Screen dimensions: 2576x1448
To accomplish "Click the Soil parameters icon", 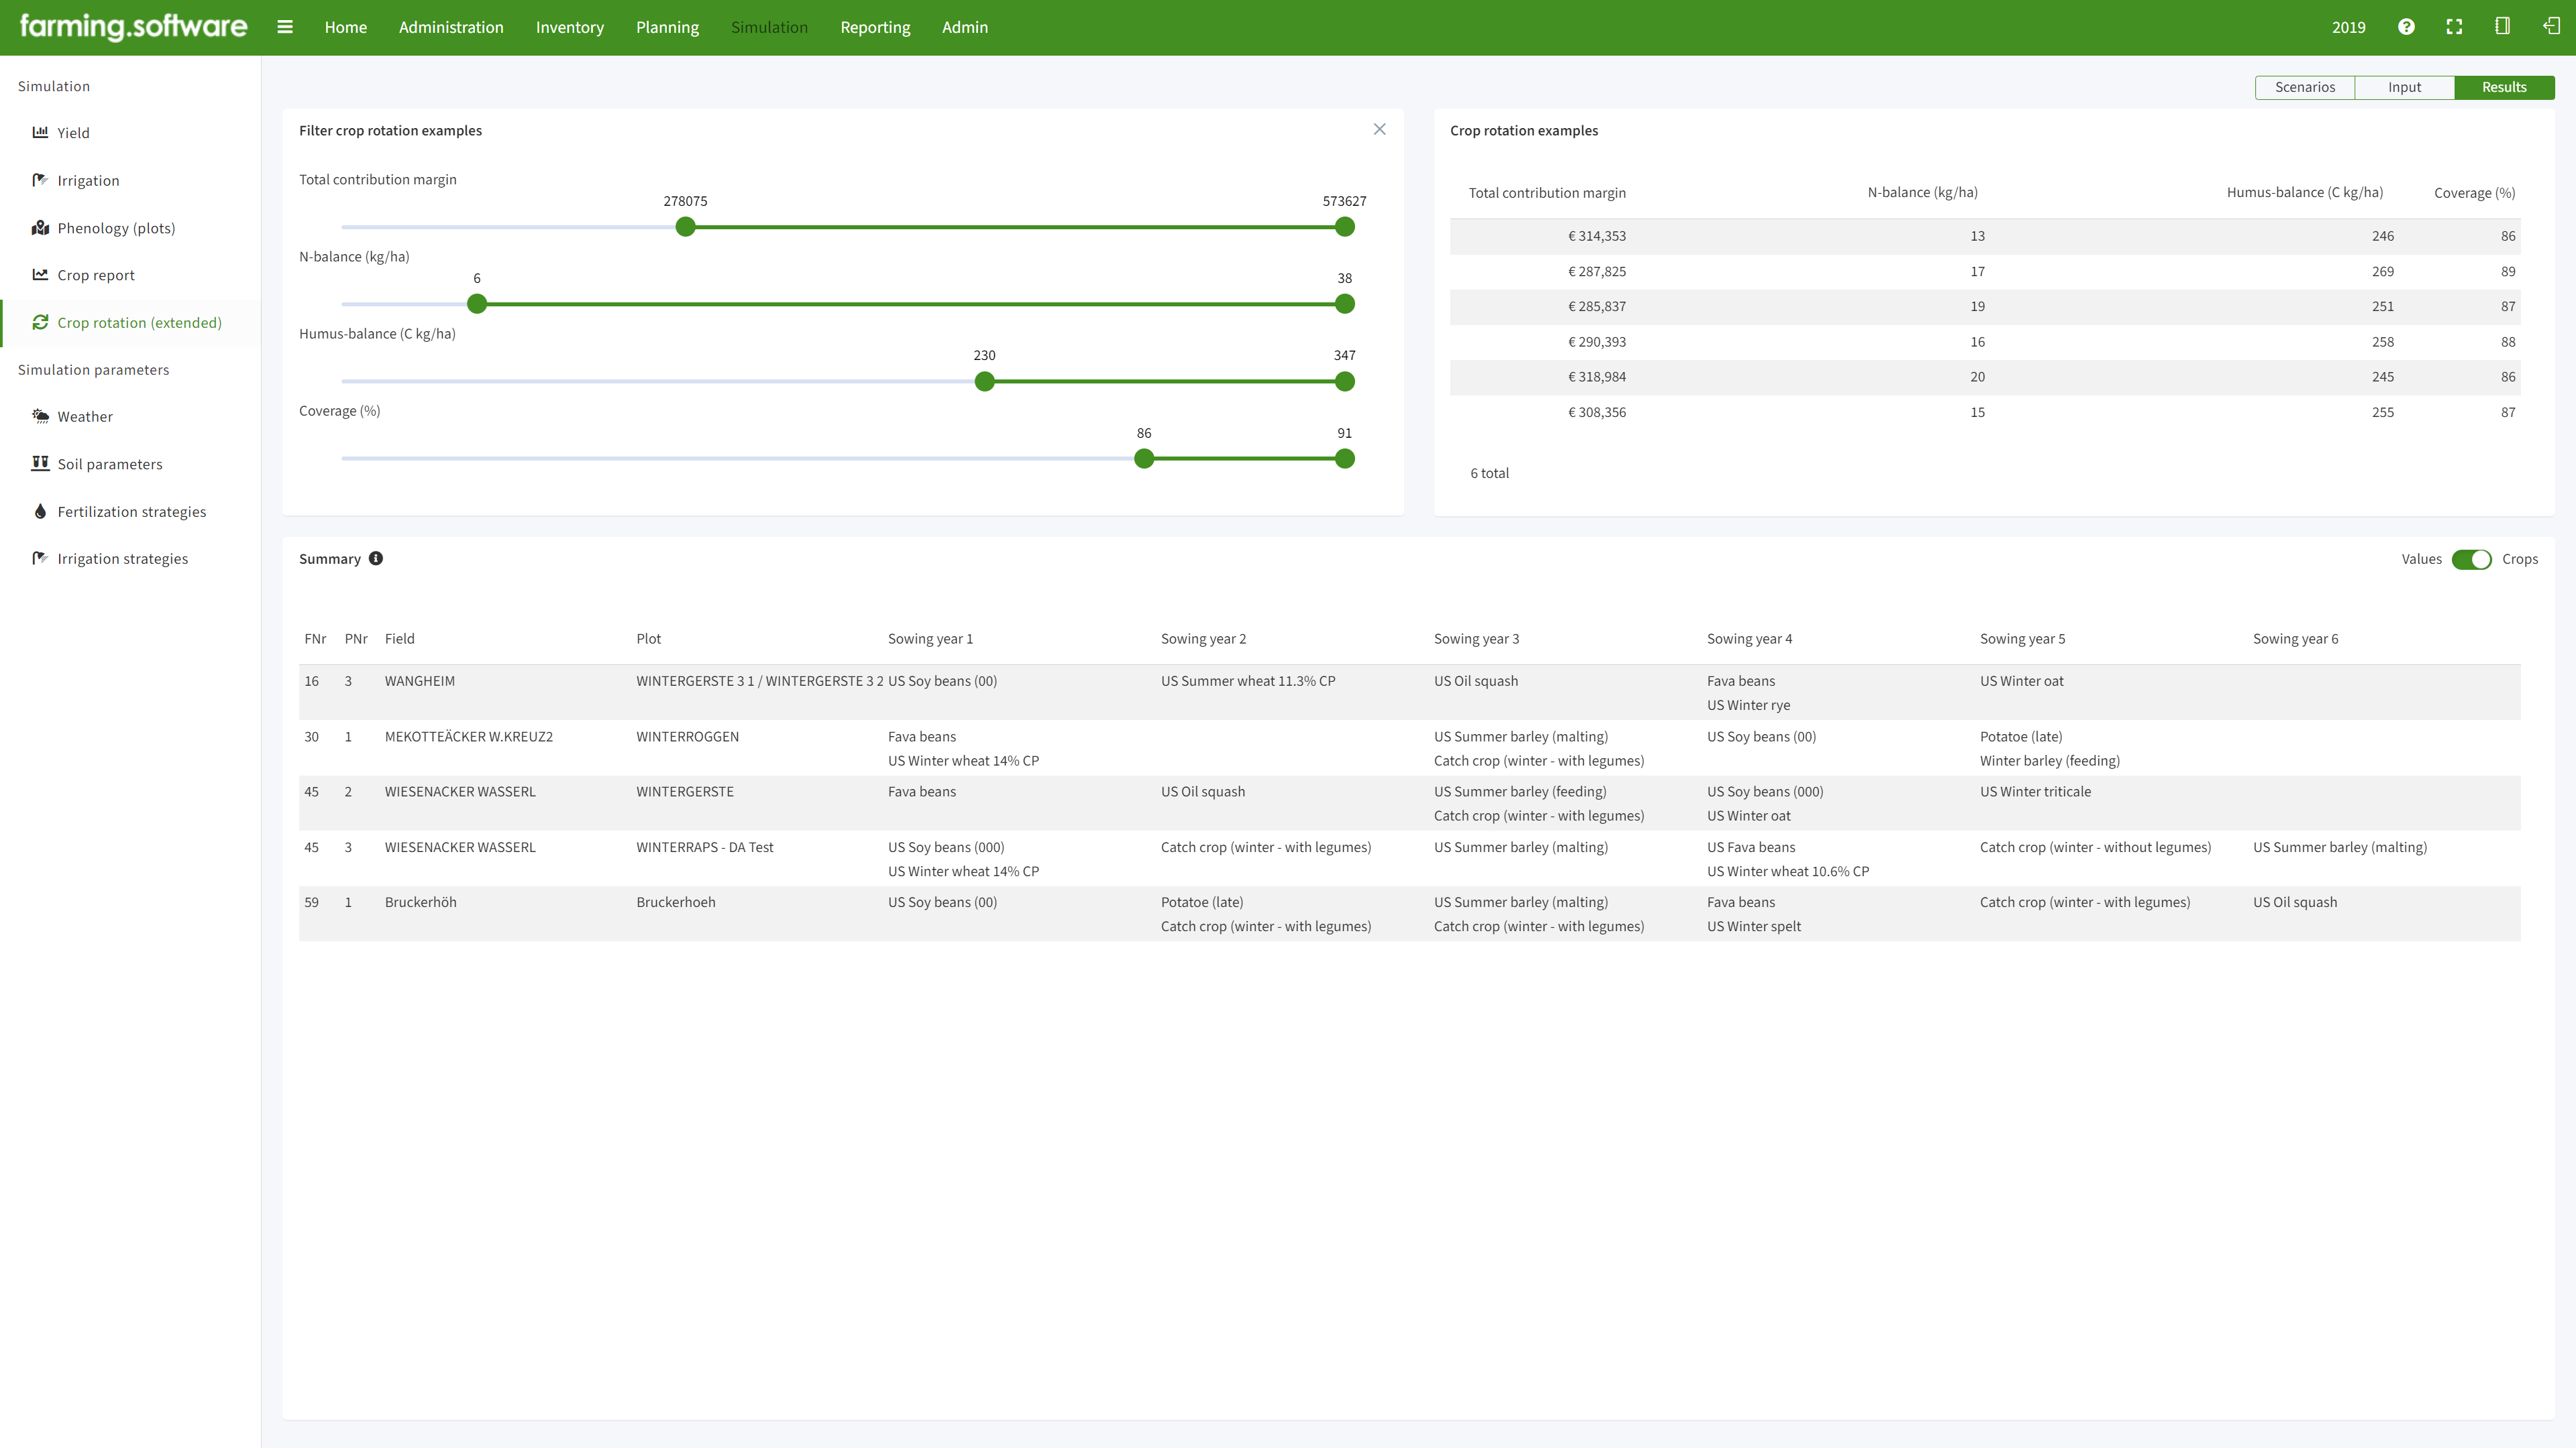I will [x=40, y=463].
